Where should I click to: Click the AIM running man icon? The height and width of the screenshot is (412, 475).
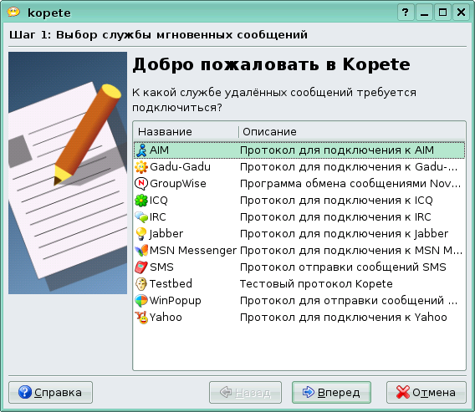pyautogui.click(x=141, y=150)
